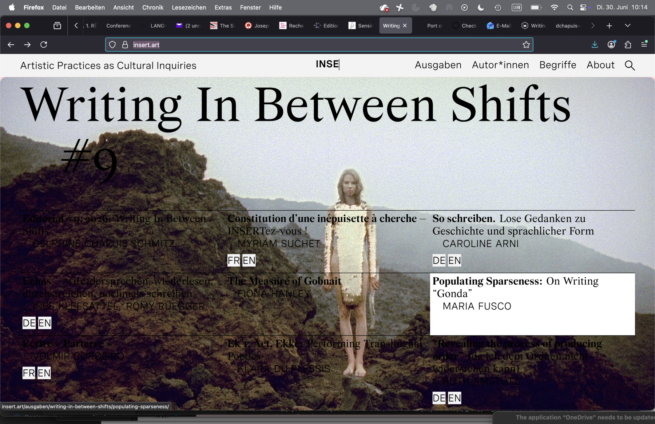The width and height of the screenshot is (655, 424).
Task: Open the Chronik menu
Action: tap(153, 7)
